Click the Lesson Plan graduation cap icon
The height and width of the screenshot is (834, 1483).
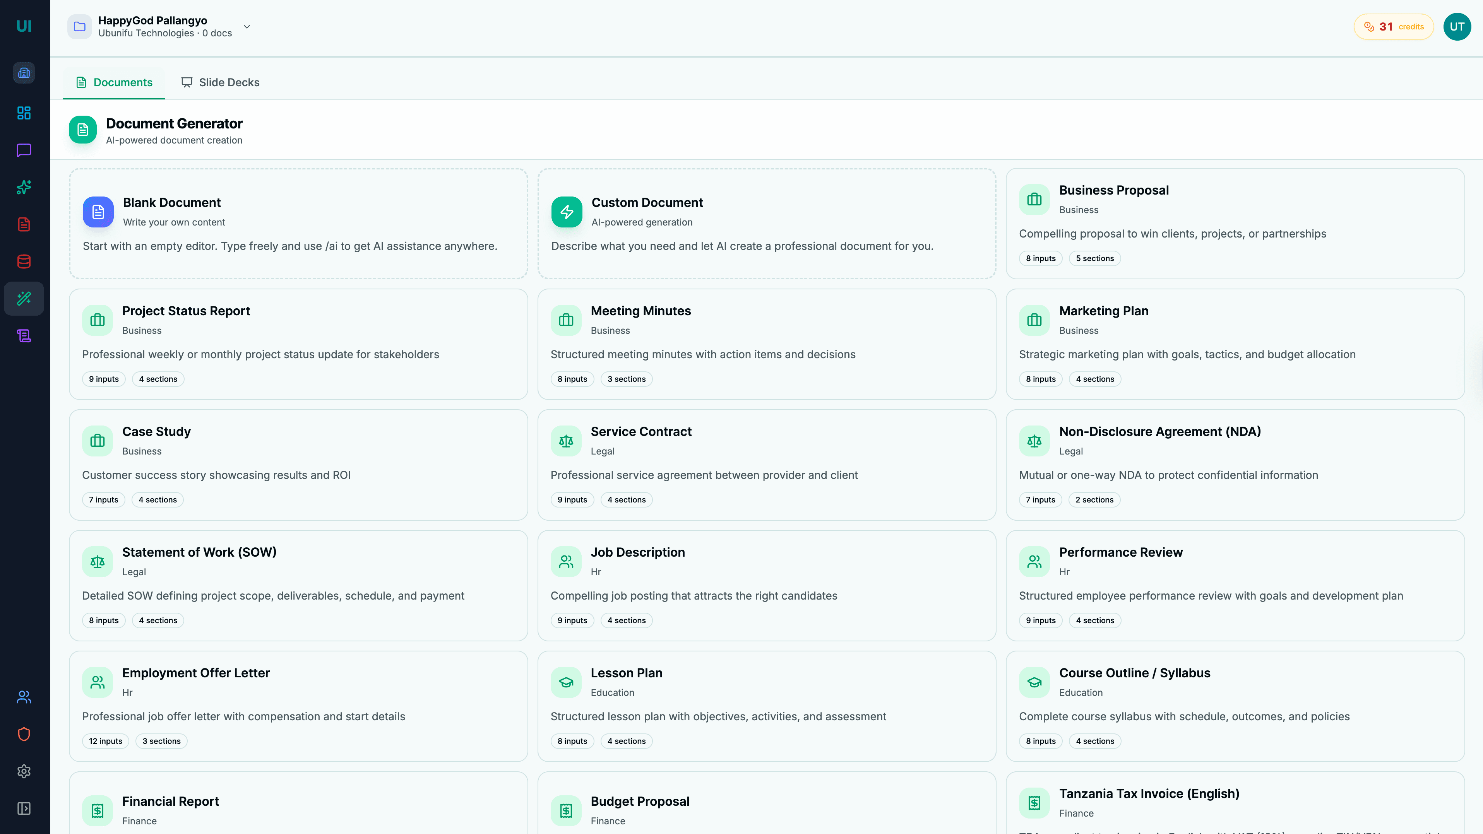(x=567, y=682)
